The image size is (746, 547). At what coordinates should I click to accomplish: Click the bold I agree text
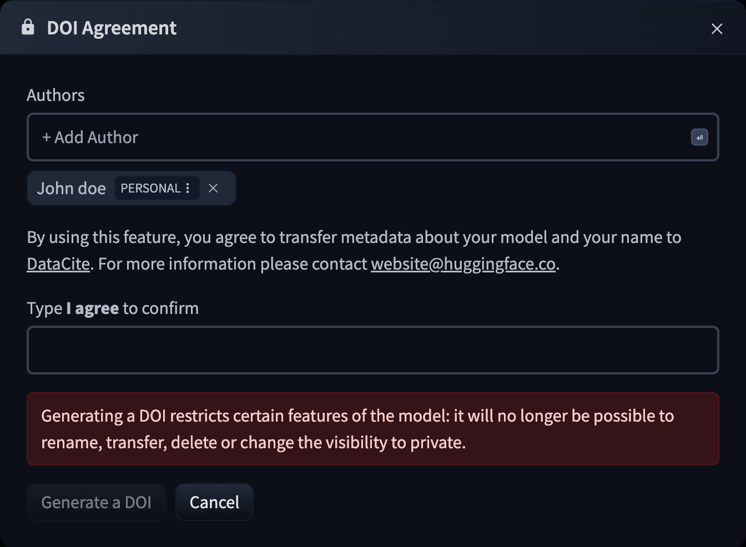click(92, 308)
